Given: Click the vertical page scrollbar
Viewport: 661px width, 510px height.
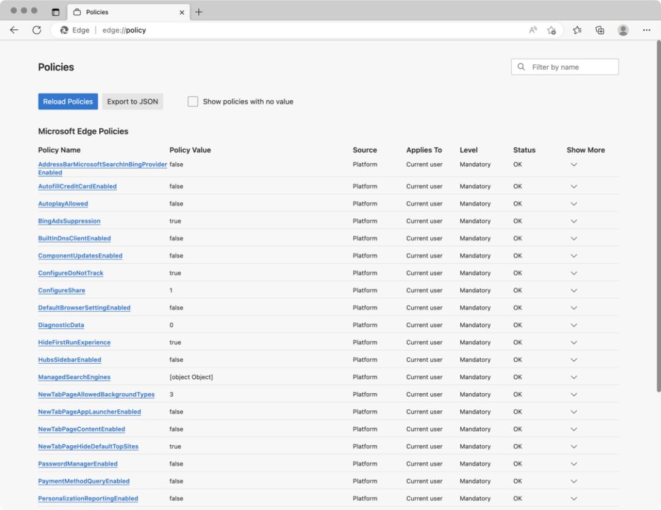Looking at the screenshot, I should (x=659, y=216).
